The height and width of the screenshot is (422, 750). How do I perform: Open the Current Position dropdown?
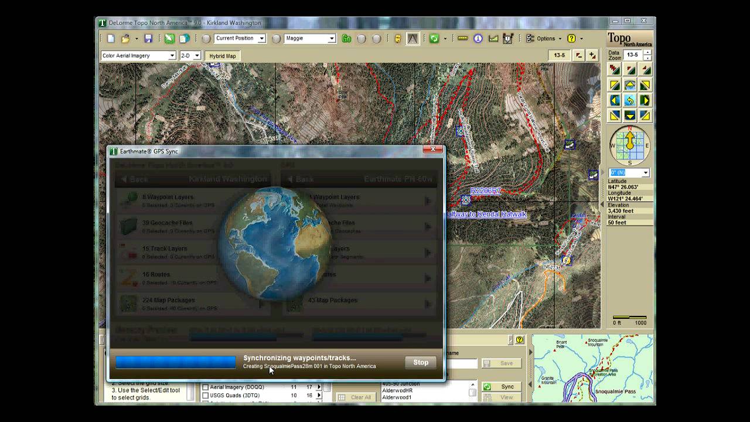tap(261, 39)
